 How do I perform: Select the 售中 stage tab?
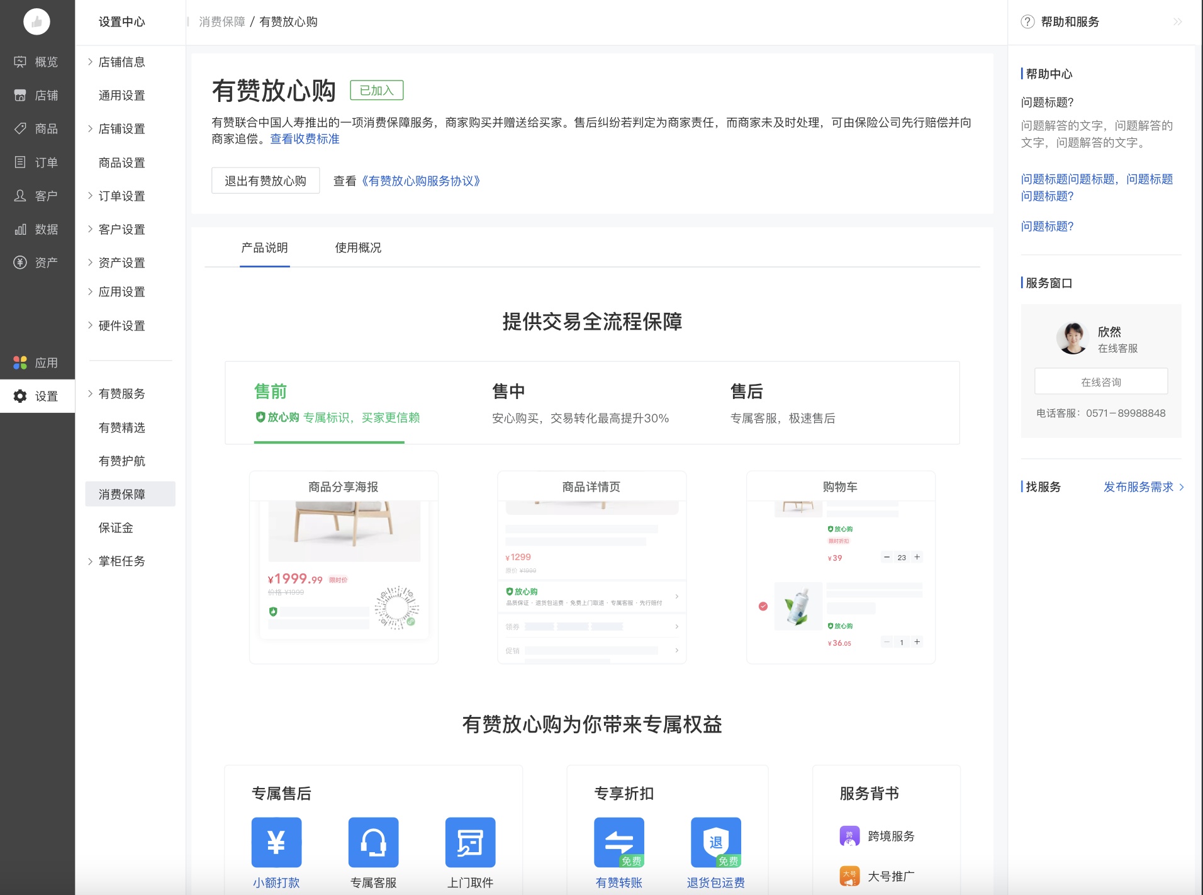coord(580,403)
